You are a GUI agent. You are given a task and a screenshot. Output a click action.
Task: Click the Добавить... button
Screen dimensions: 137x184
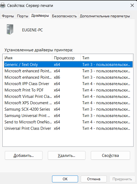24,156
